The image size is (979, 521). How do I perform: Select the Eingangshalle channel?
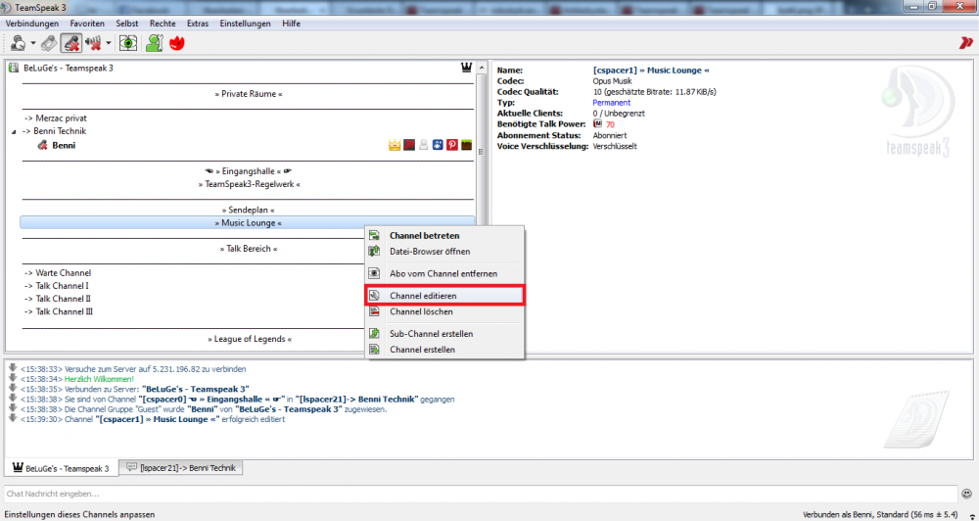249,170
